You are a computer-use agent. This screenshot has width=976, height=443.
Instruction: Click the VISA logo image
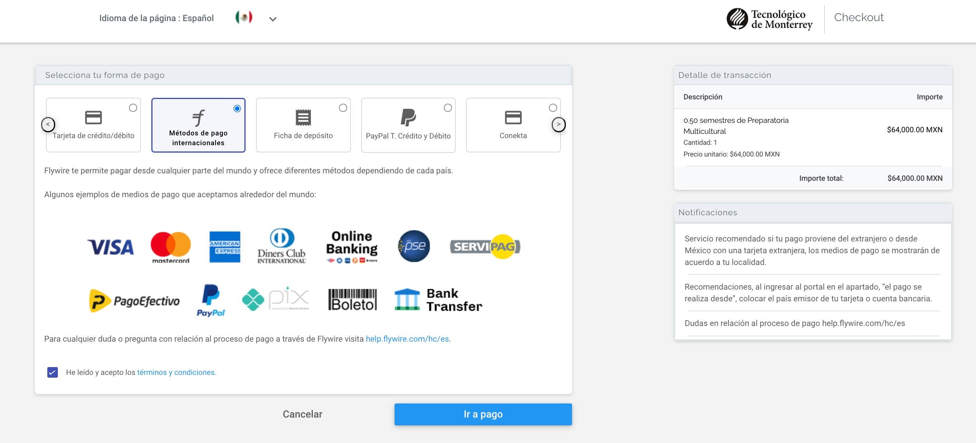110,247
